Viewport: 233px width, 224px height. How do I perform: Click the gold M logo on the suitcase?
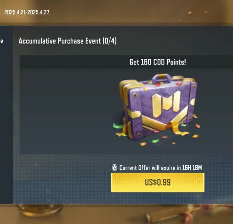pyautogui.click(x=167, y=104)
